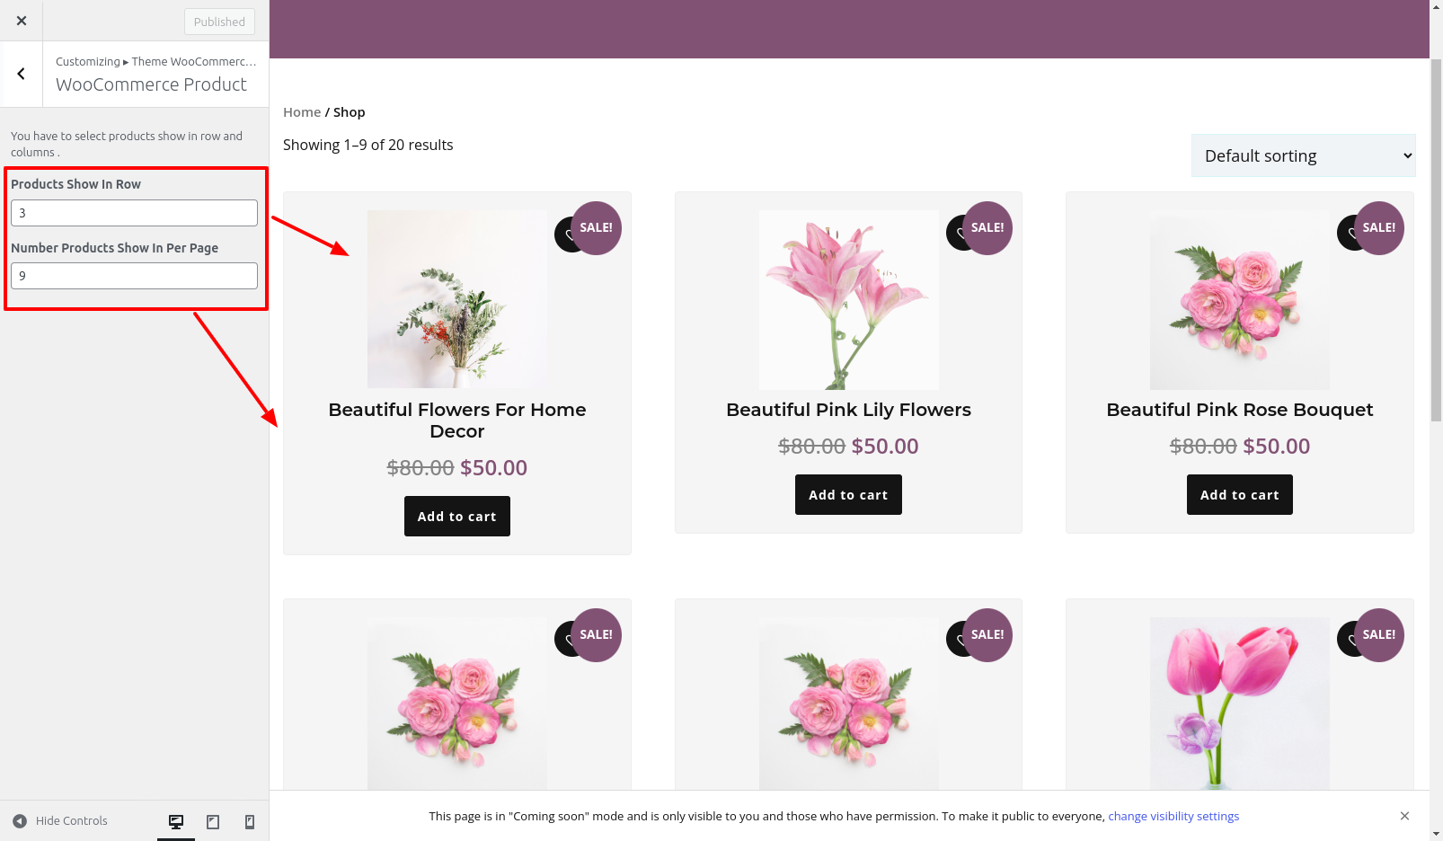Image resolution: width=1443 pixels, height=841 pixels.
Task: Click the Home breadcrumb link
Action: [302, 112]
